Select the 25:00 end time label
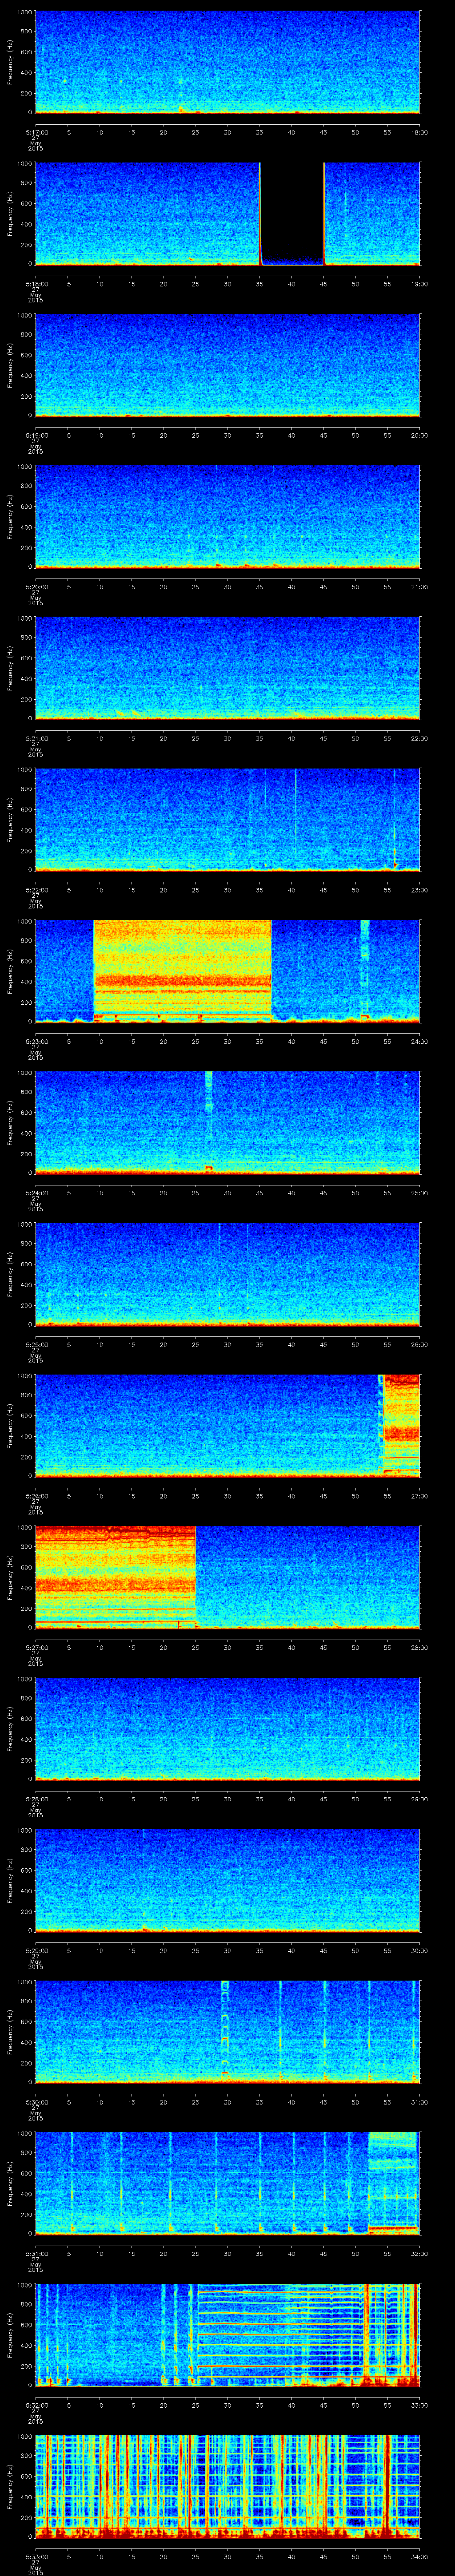Viewport: 455px width, 2576px height. point(420,1193)
